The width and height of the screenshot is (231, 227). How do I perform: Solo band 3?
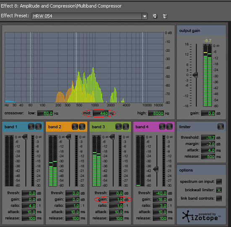[118, 127]
